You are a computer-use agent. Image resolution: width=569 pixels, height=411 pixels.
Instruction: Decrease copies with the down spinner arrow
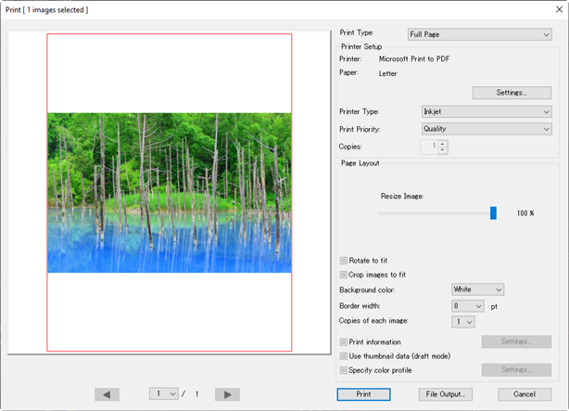(442, 150)
